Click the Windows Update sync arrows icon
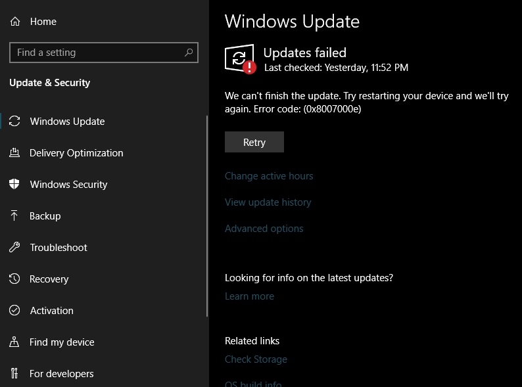This screenshot has width=522, height=387. click(x=14, y=121)
